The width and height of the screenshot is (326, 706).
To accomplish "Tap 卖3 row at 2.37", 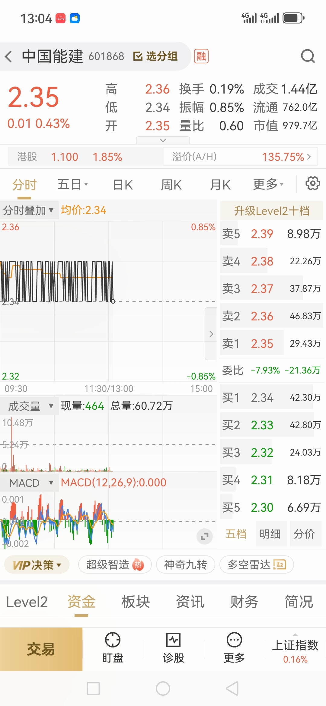I will pyautogui.click(x=272, y=288).
